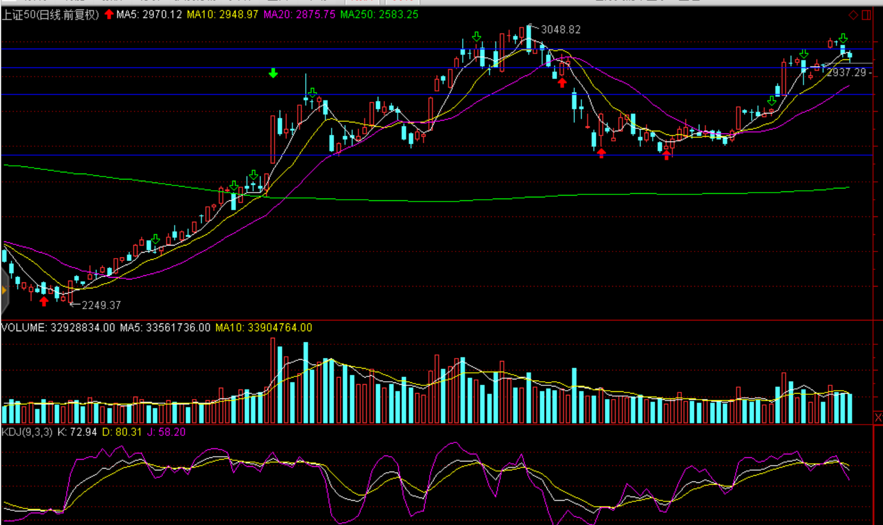Click red buy arrow near the 2249.37 low

(44, 301)
